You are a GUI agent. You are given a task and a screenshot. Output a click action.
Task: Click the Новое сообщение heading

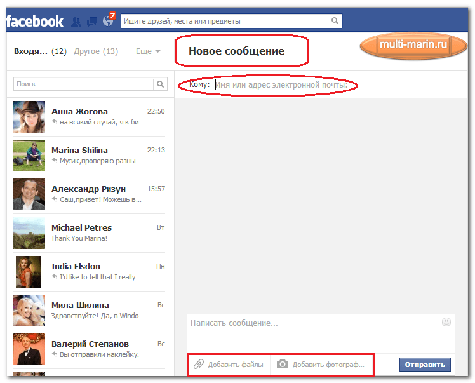click(237, 51)
